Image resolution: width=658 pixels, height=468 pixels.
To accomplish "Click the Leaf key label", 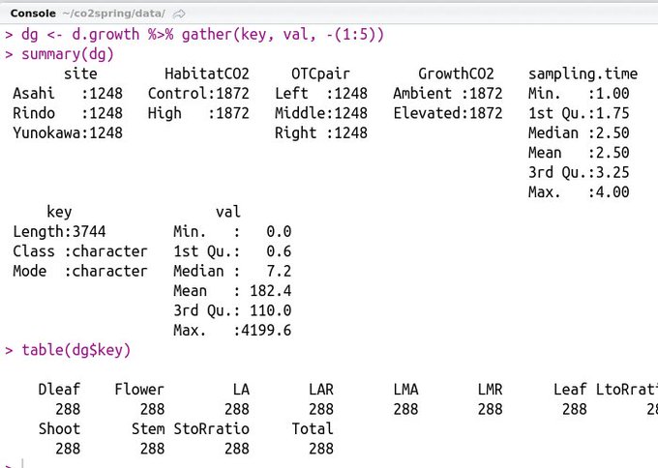I will coord(570,389).
